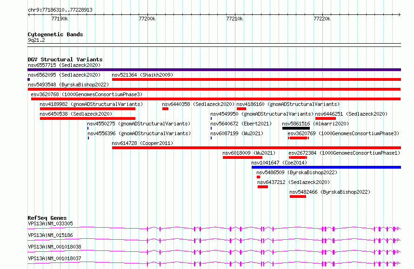The image size is (414, 269).
Task: Select variant nsv6557715 (Sedlazeck2020) label
Action: click(x=64, y=65)
